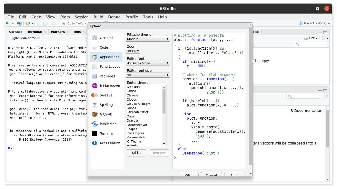337x189 pixels.
Task: Click the Options dialog vertical scrollbar
Action: click(x=251, y=97)
